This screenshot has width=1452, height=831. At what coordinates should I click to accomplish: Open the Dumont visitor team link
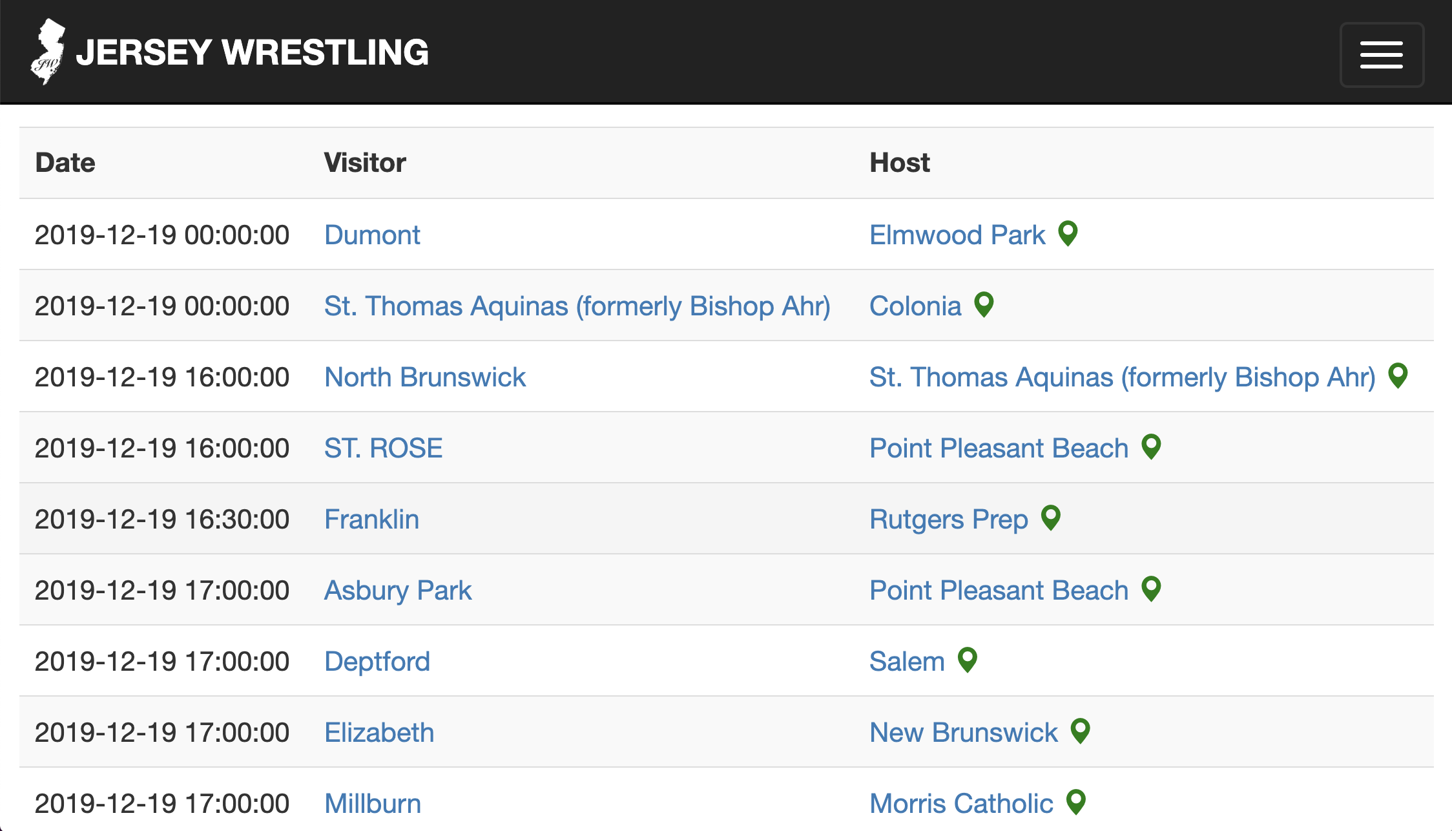tap(372, 235)
